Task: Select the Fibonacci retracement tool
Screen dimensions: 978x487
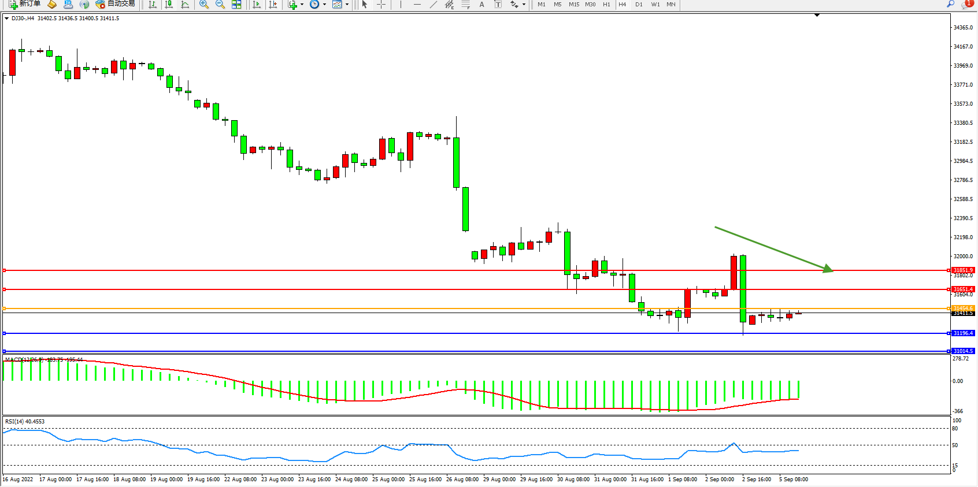Action: [465, 5]
